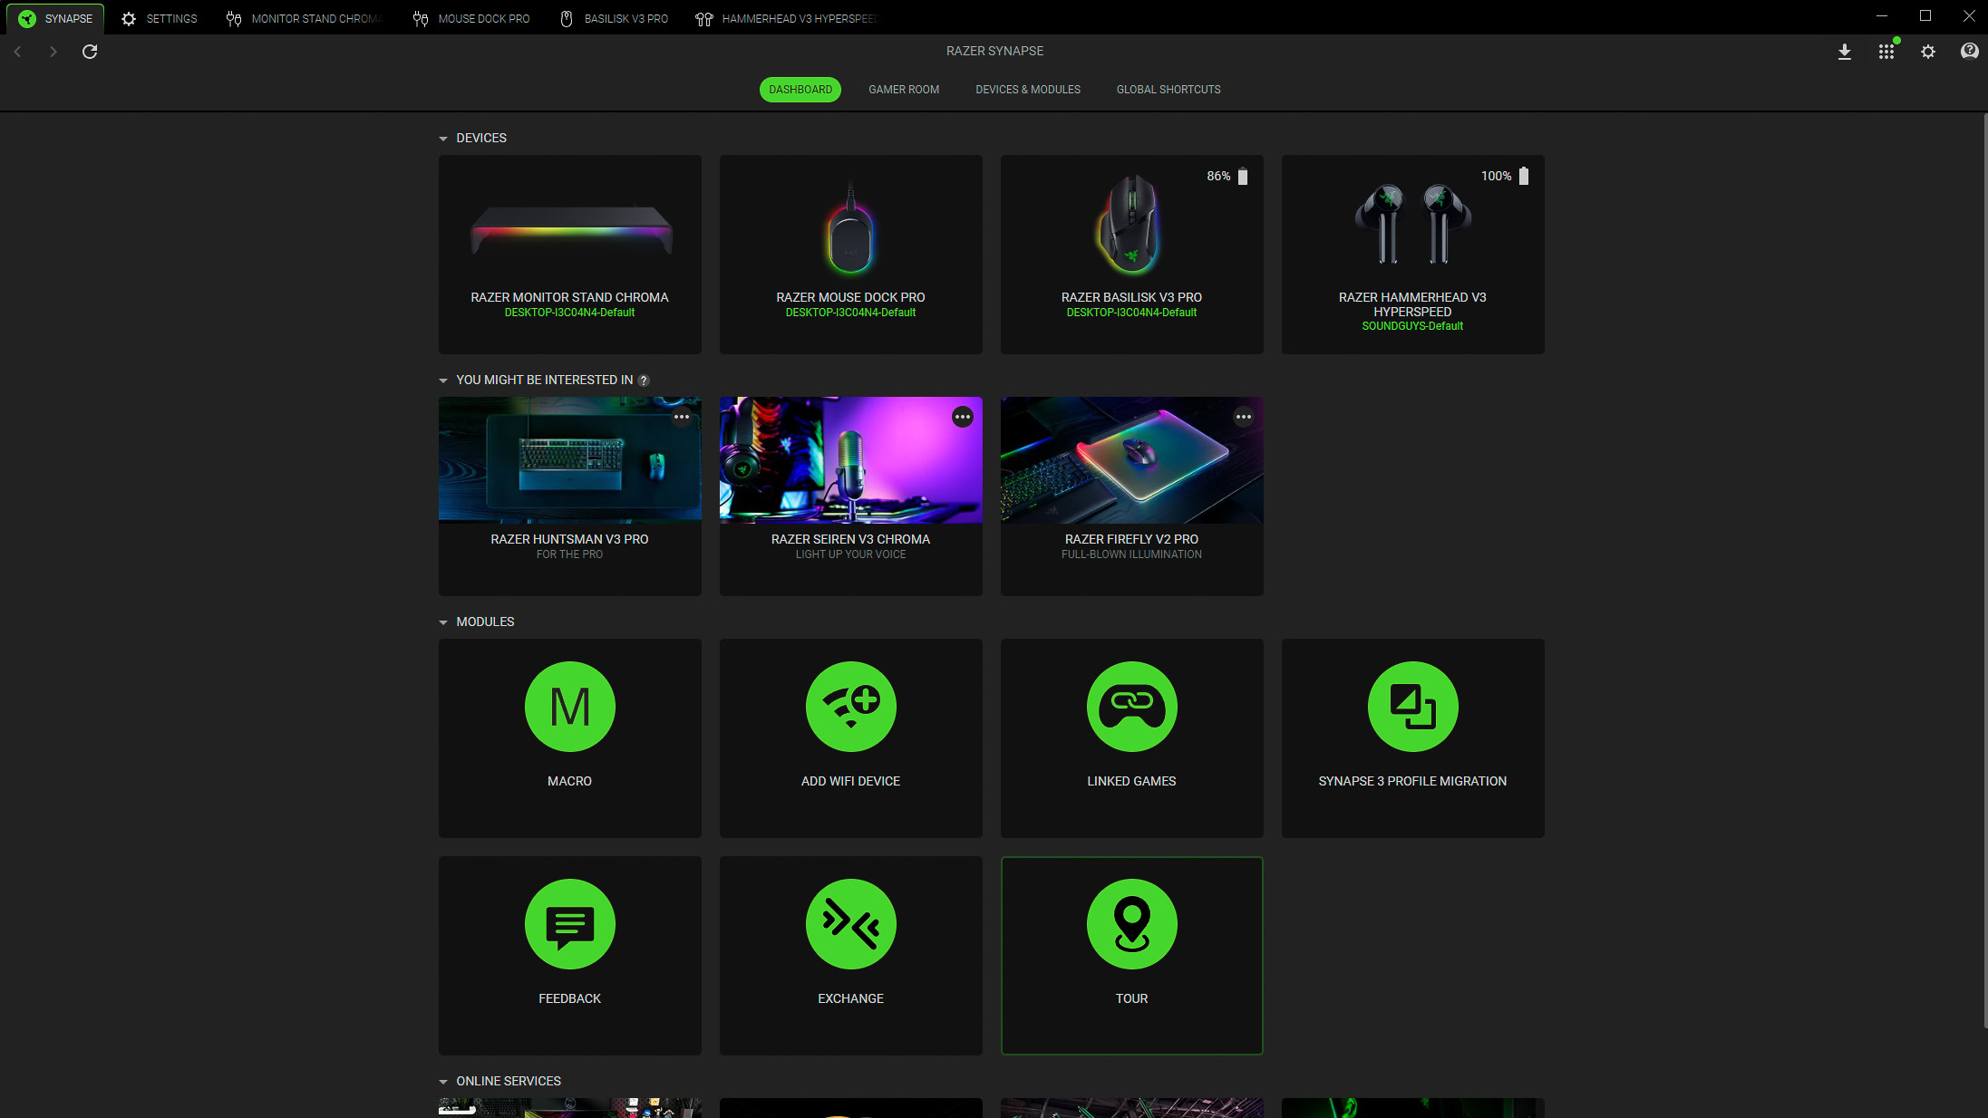This screenshot has width=1988, height=1118.
Task: Open the apps grid launcher icon
Action: tap(1886, 52)
